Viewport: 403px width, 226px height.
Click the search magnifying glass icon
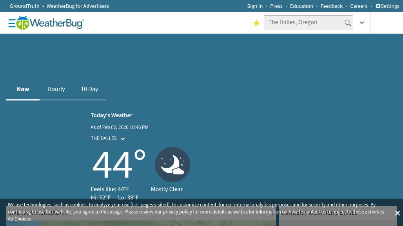pyautogui.click(x=347, y=23)
